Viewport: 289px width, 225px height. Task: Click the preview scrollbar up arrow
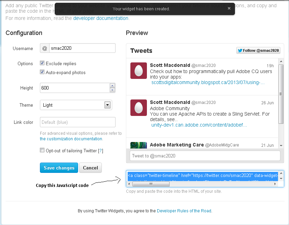[281, 61]
